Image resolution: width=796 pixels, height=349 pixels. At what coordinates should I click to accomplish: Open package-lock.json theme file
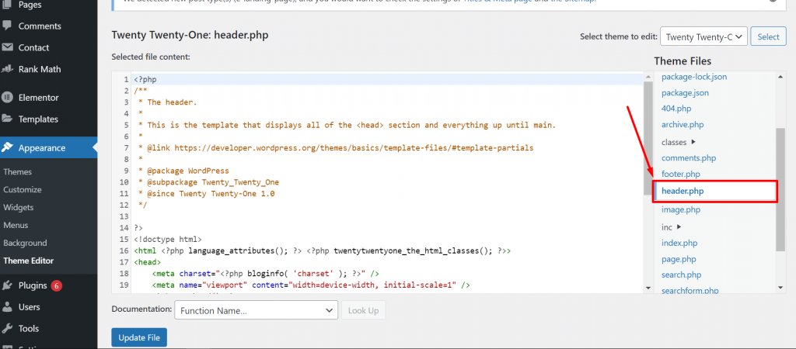(694, 77)
